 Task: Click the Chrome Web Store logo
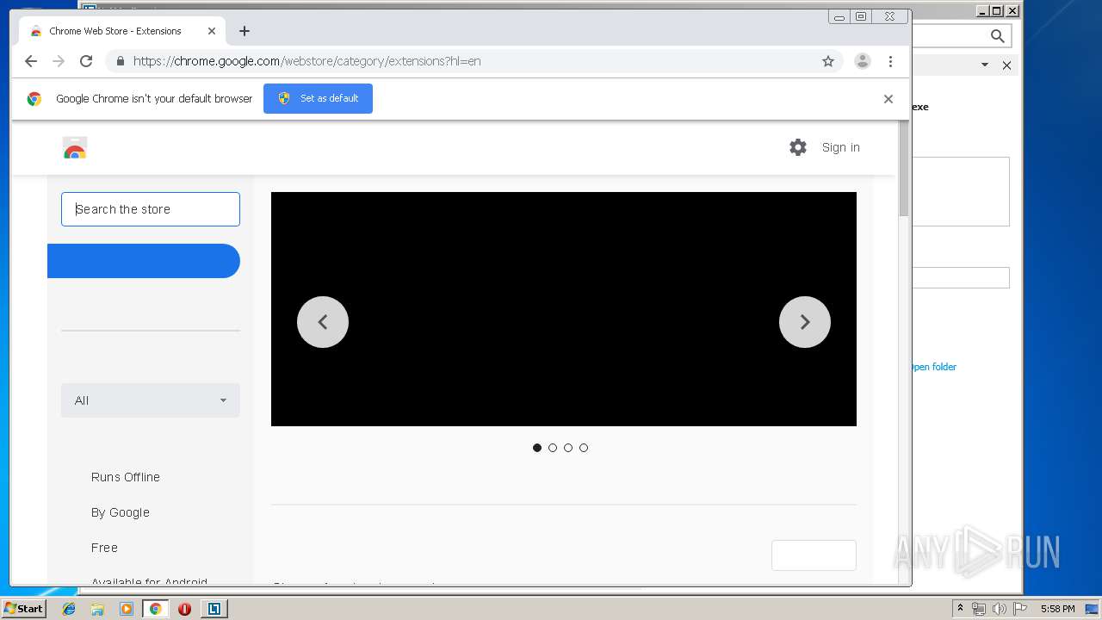[75, 148]
